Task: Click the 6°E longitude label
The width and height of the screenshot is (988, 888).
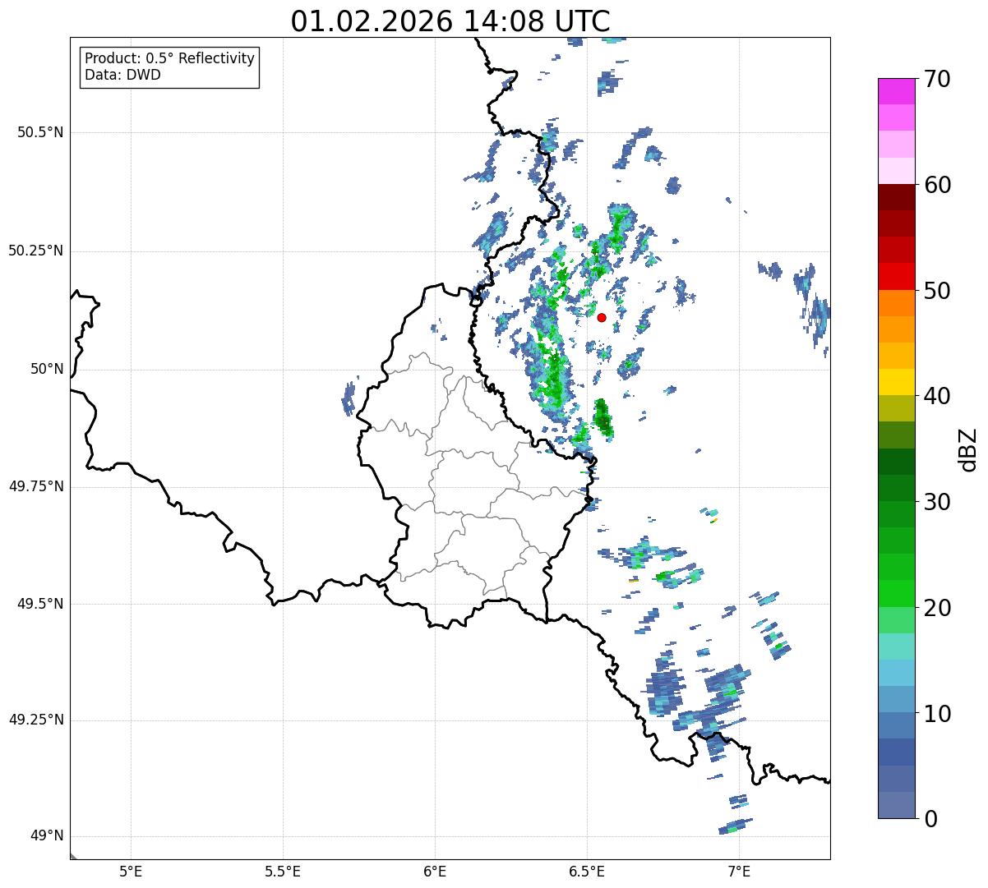Action: click(x=435, y=871)
